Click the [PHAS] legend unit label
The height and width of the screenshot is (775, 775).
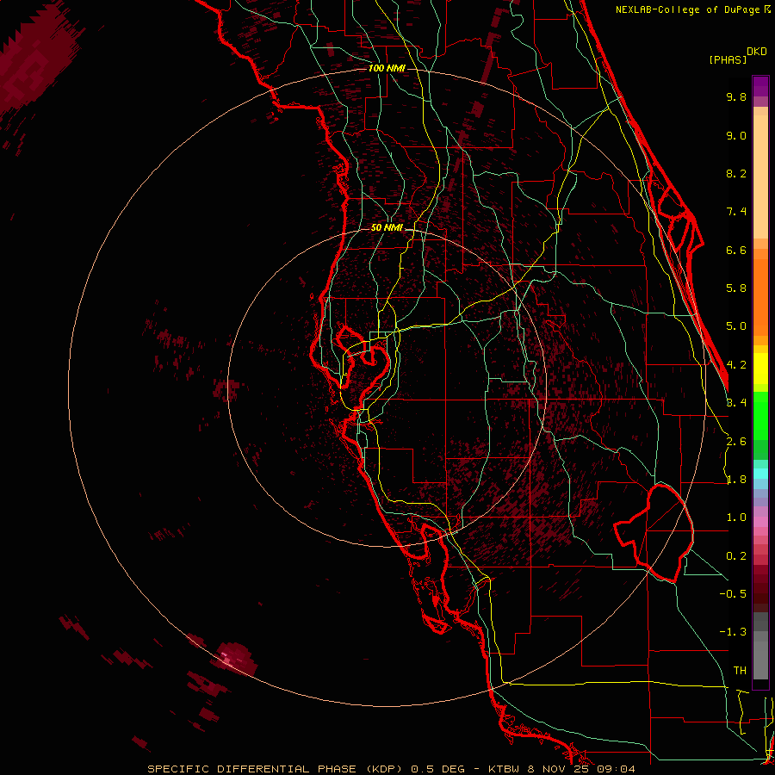[728, 59]
